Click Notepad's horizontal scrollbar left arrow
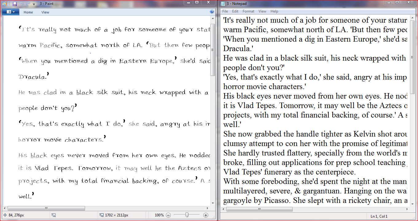This screenshot has width=418, height=221. tap(224, 209)
